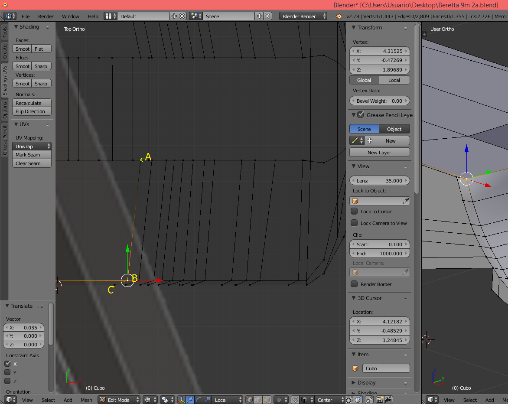Click the Lens value slider field

379,181
